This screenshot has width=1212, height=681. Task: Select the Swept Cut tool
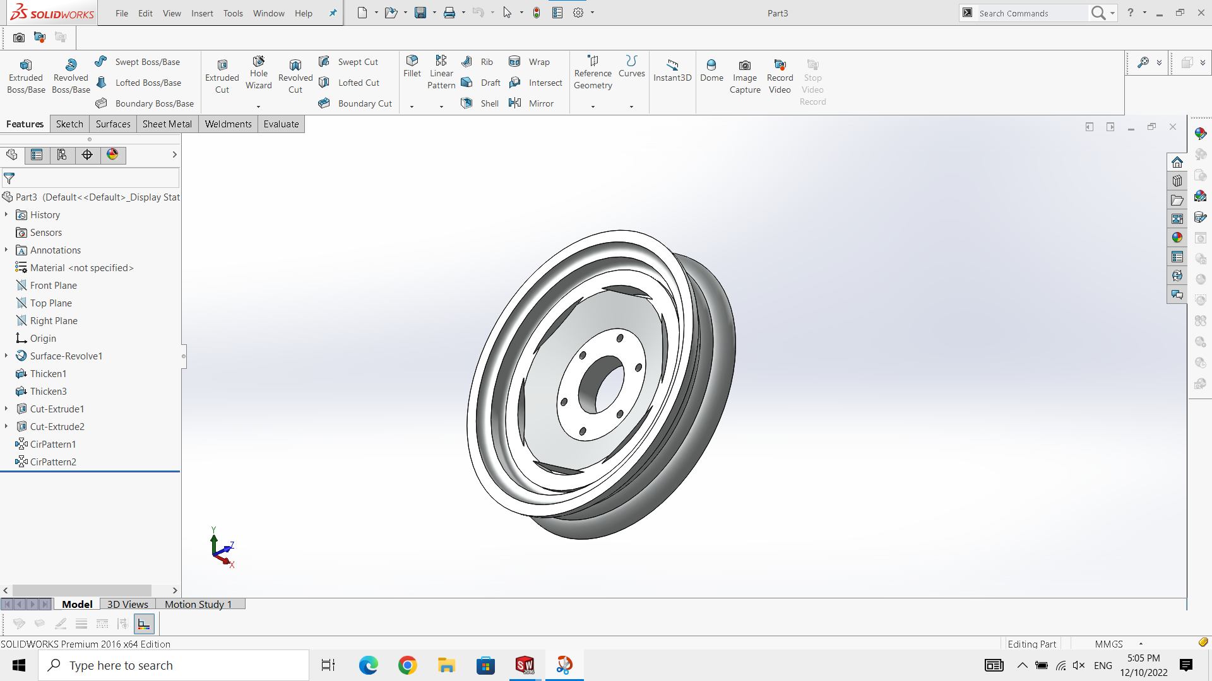pos(348,62)
